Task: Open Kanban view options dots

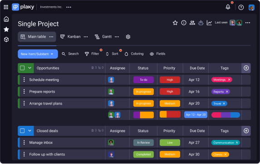Action: (x=86, y=37)
